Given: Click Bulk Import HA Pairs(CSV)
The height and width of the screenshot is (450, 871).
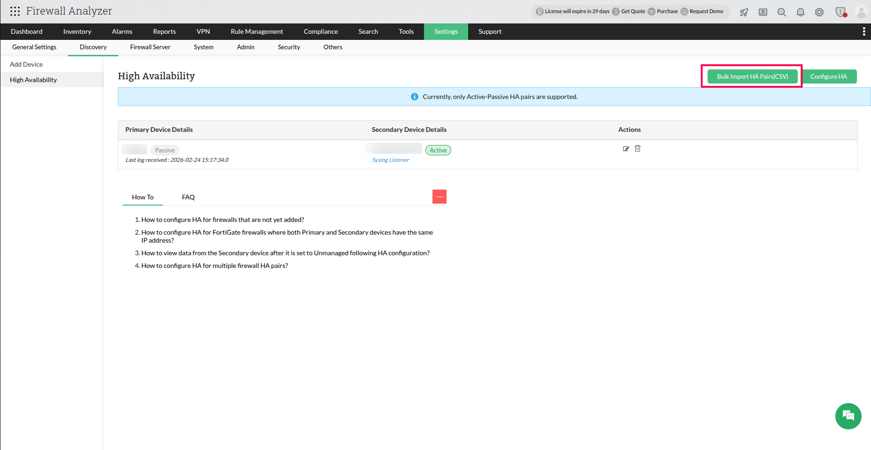Looking at the screenshot, I should point(752,76).
